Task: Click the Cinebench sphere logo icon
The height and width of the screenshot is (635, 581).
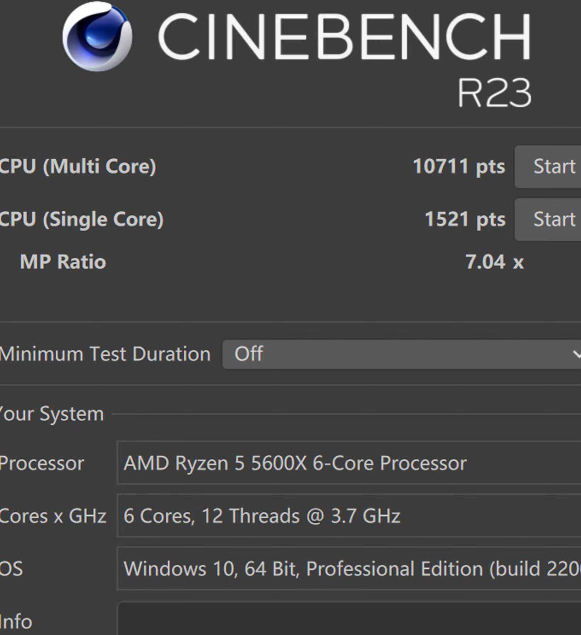Action: 97,36
